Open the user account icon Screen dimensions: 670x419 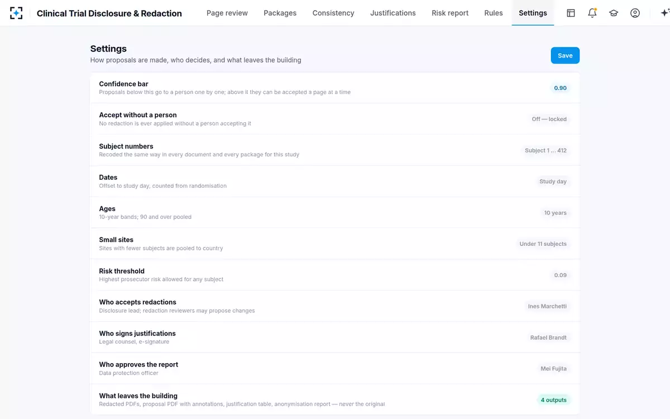click(635, 13)
